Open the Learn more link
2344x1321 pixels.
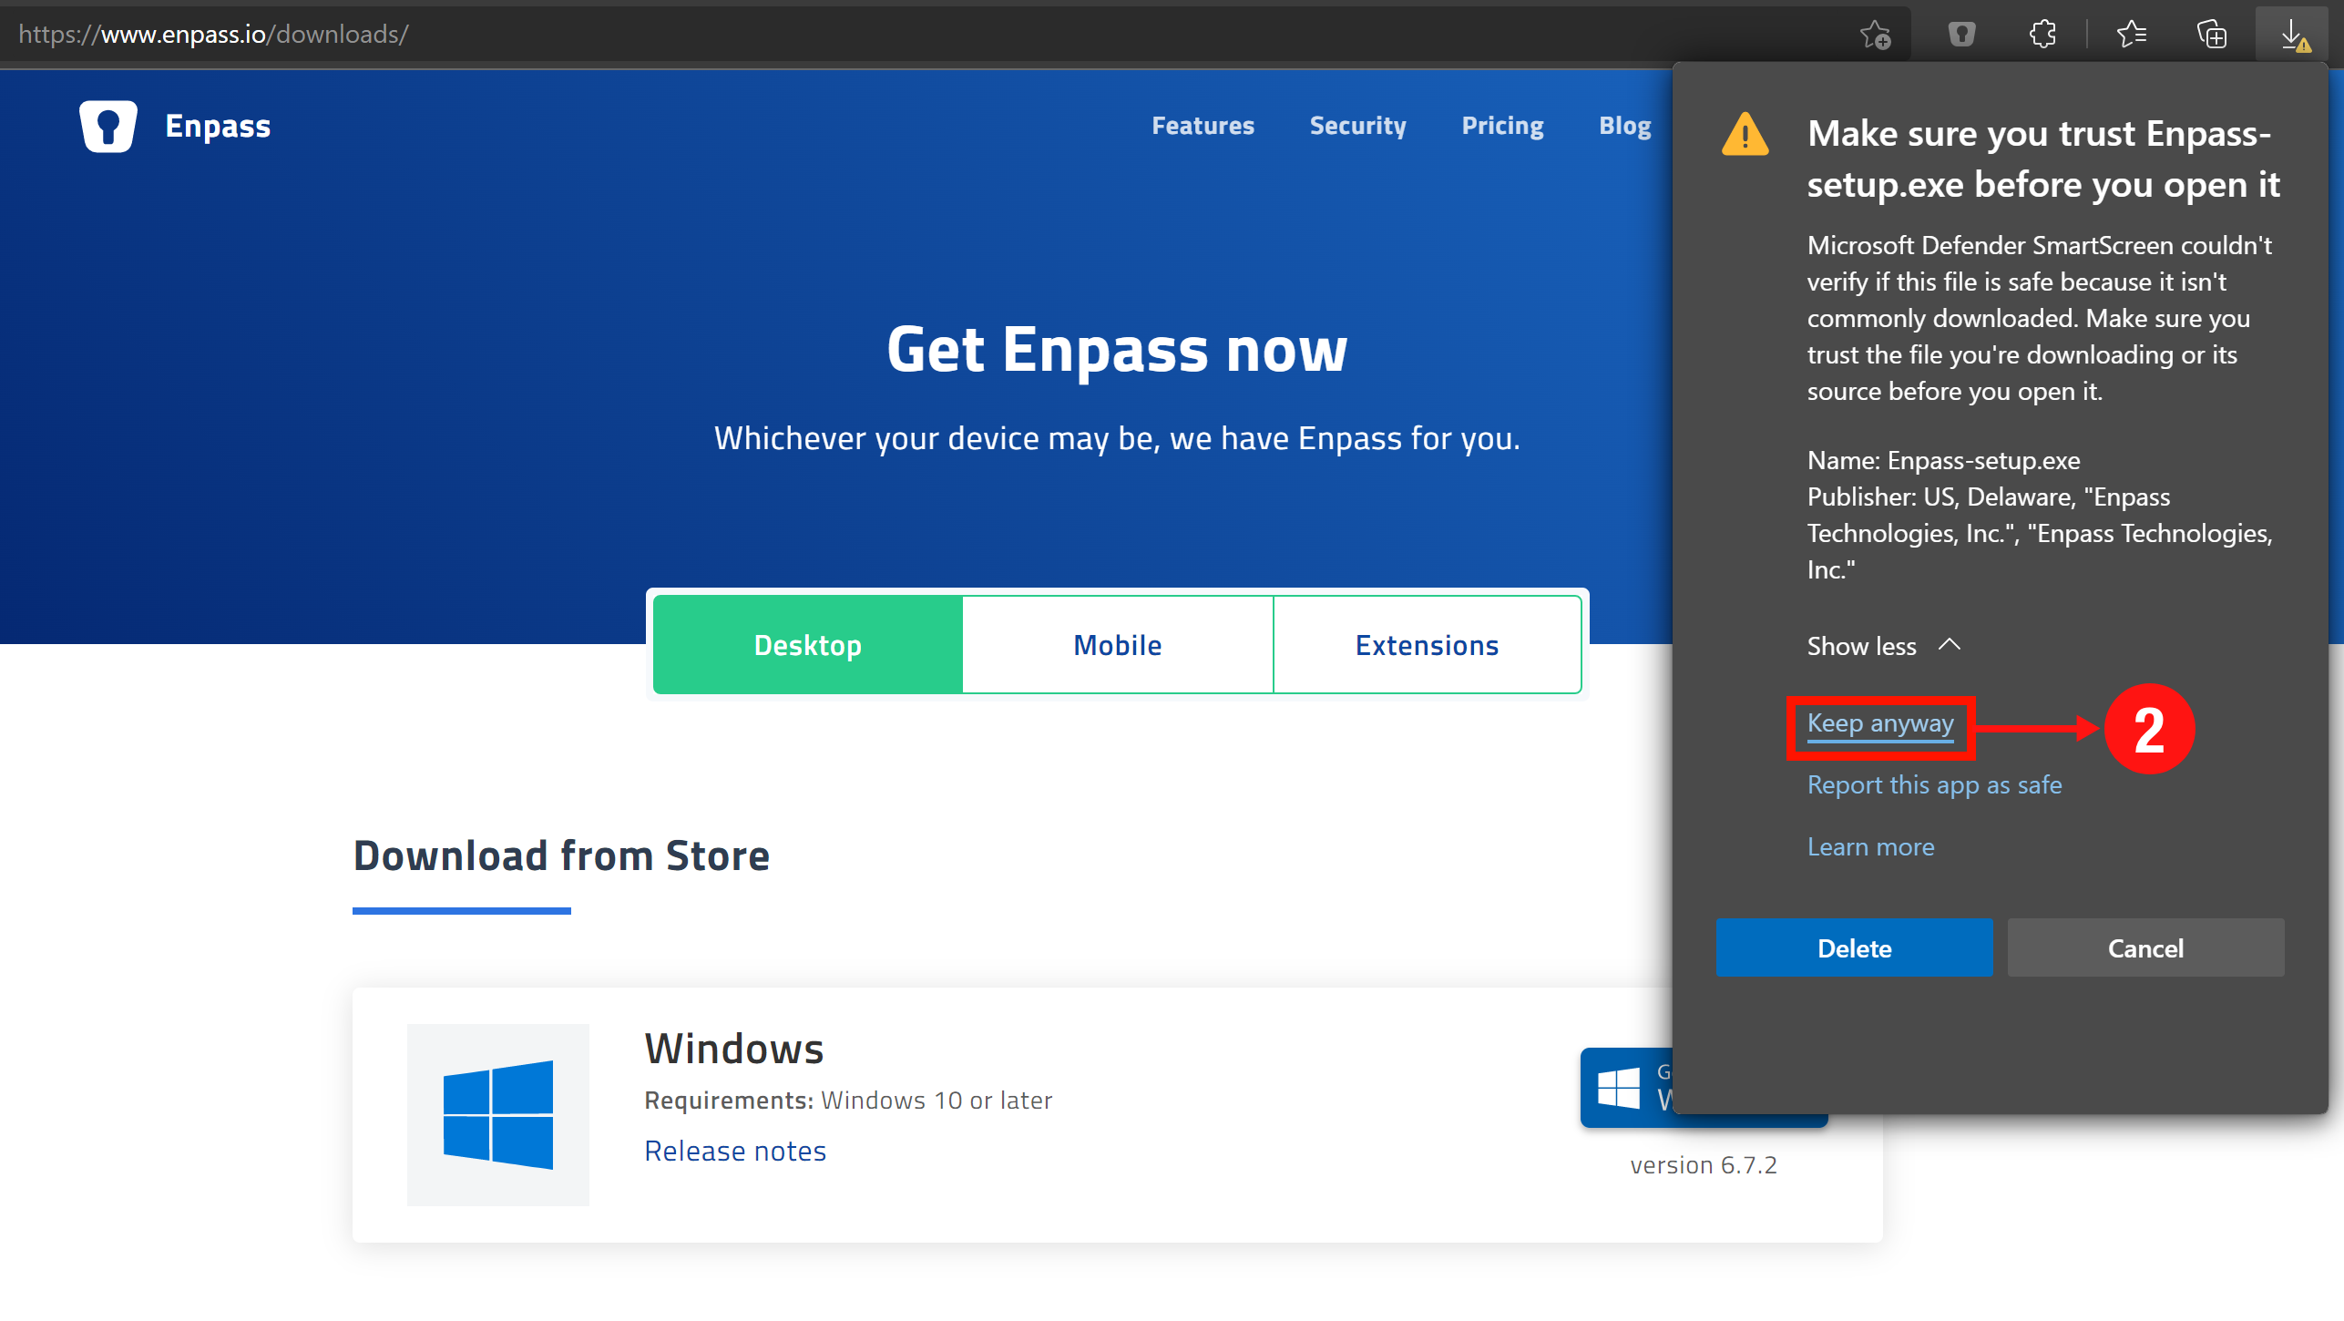(1870, 847)
